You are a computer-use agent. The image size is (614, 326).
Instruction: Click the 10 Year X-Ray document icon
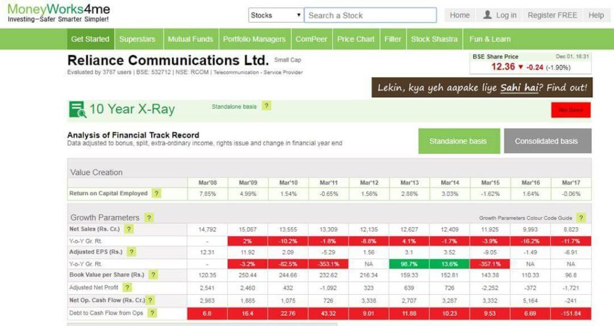[x=77, y=109]
